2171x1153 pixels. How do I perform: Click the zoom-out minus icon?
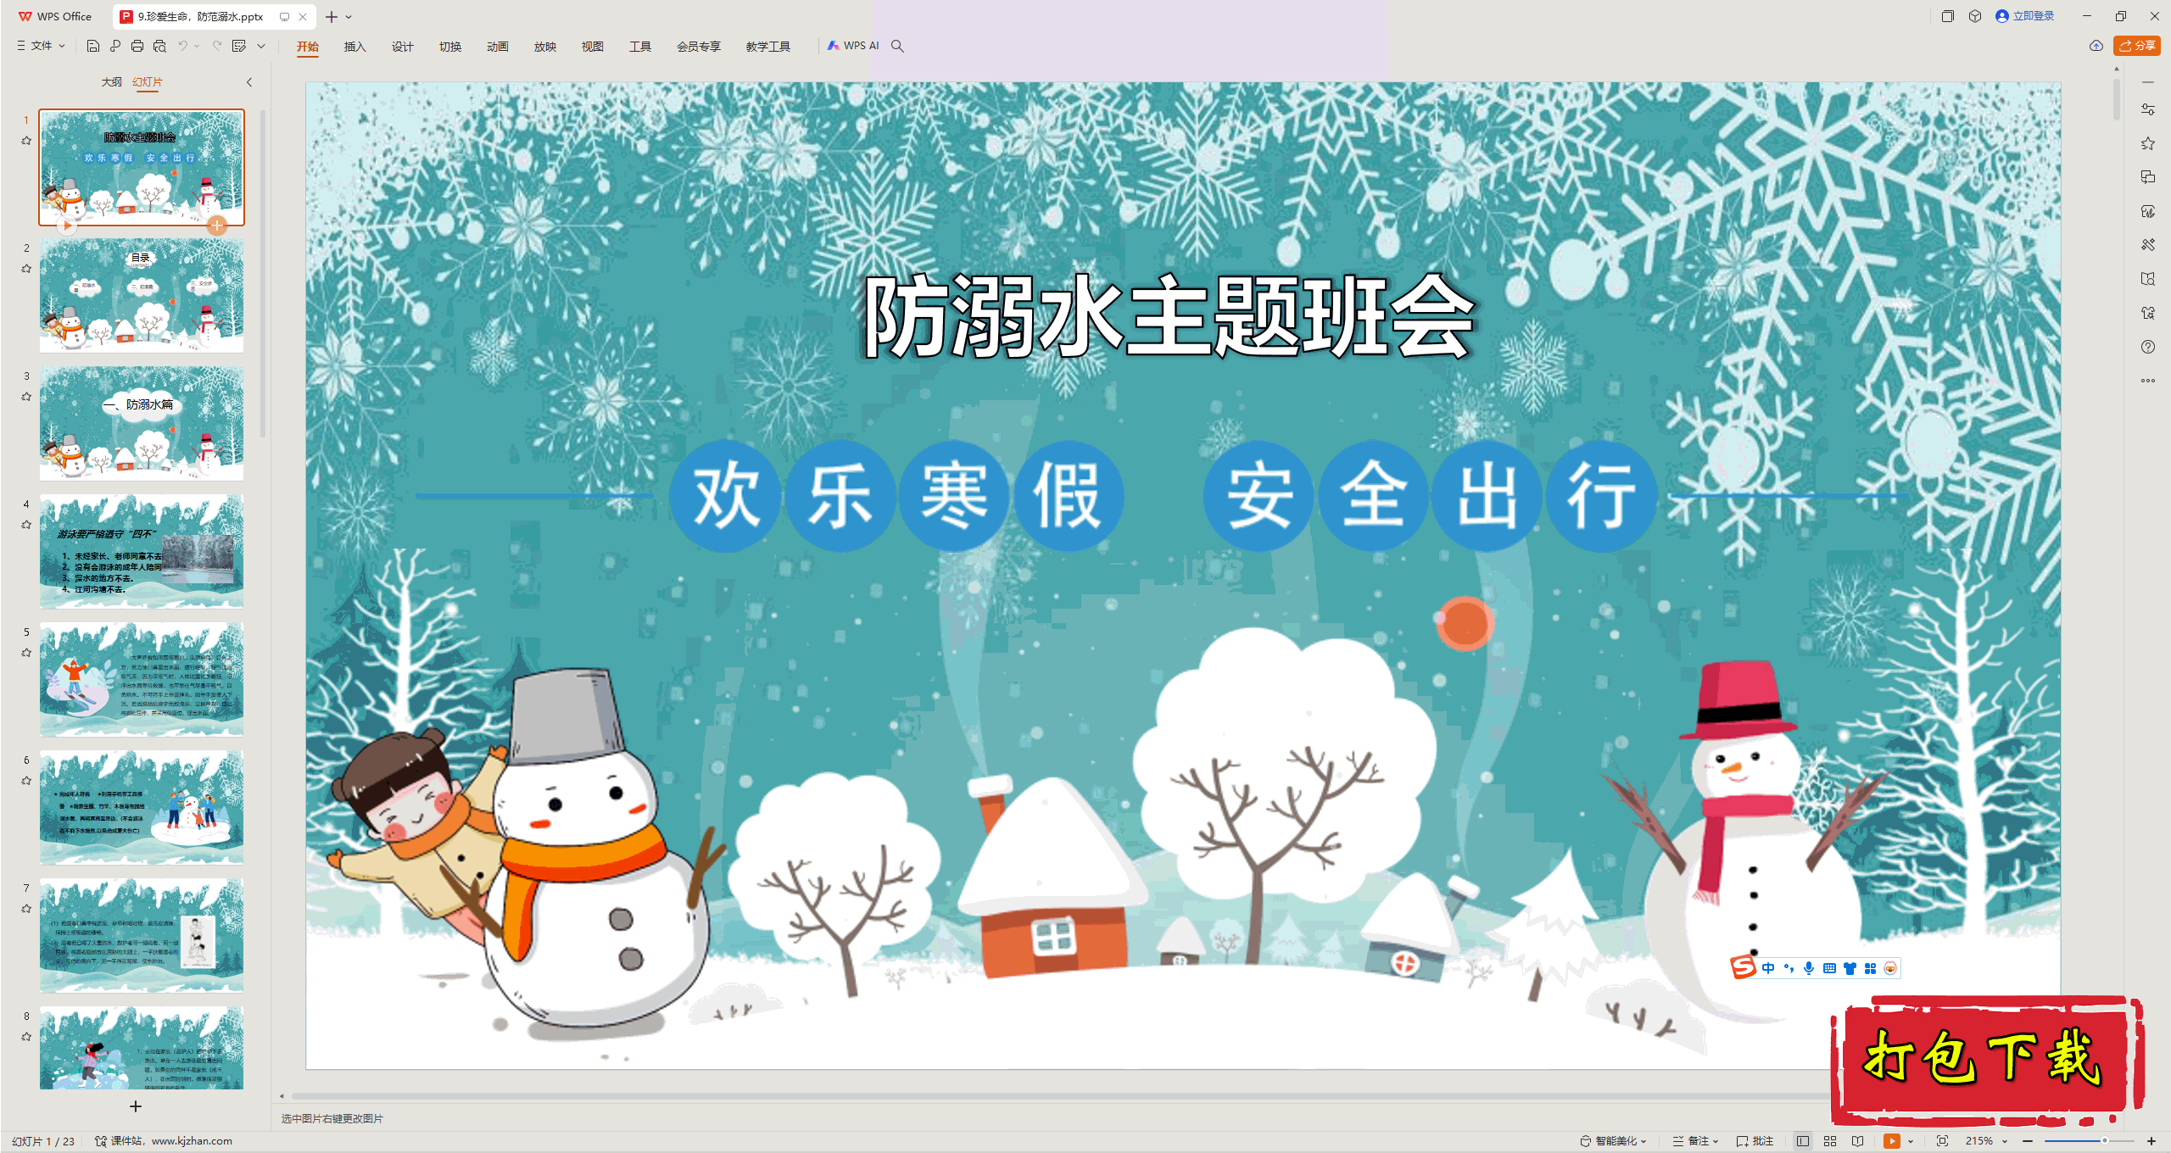pyautogui.click(x=2028, y=1141)
